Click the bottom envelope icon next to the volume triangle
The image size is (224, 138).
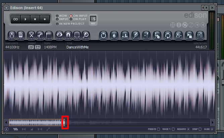[x=40, y=129]
